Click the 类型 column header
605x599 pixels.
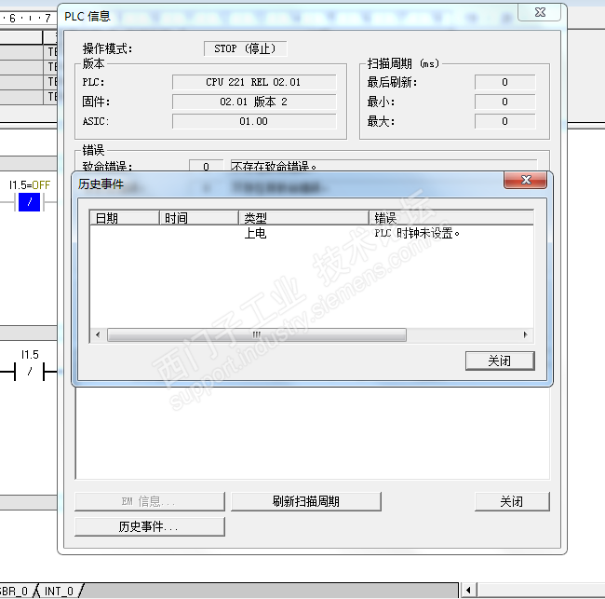point(303,218)
